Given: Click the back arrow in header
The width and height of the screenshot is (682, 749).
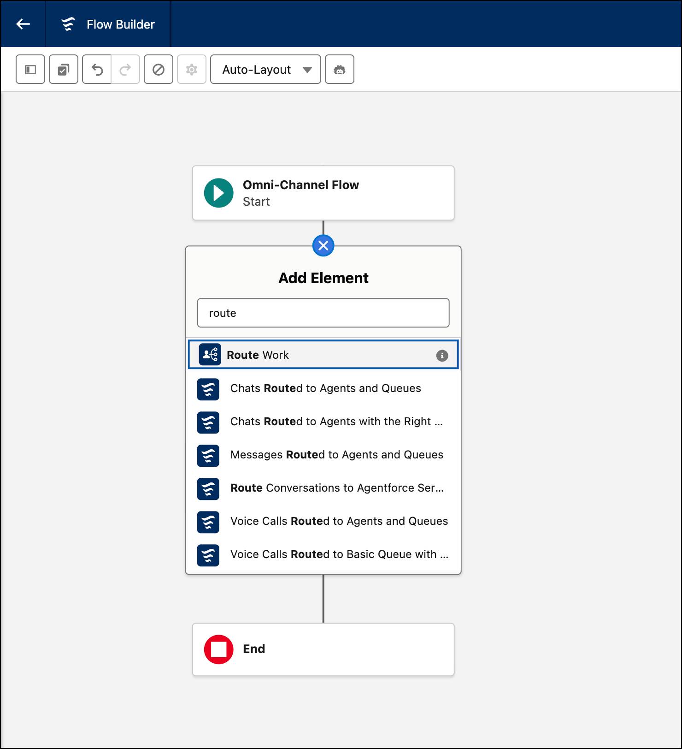Looking at the screenshot, I should [x=23, y=24].
